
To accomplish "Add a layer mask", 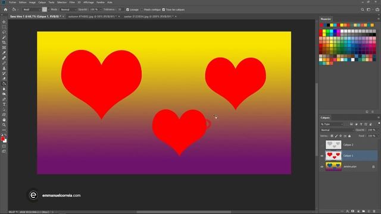I will coord(353,212).
